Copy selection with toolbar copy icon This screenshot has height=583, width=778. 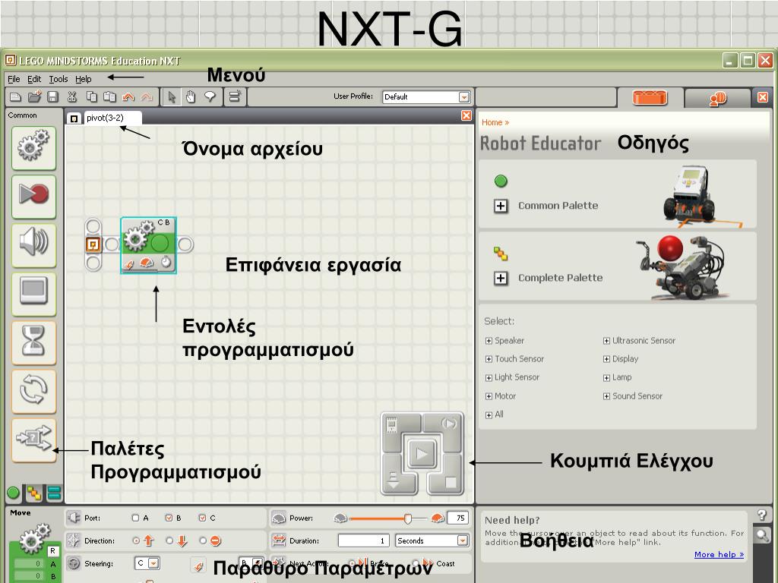[x=91, y=96]
